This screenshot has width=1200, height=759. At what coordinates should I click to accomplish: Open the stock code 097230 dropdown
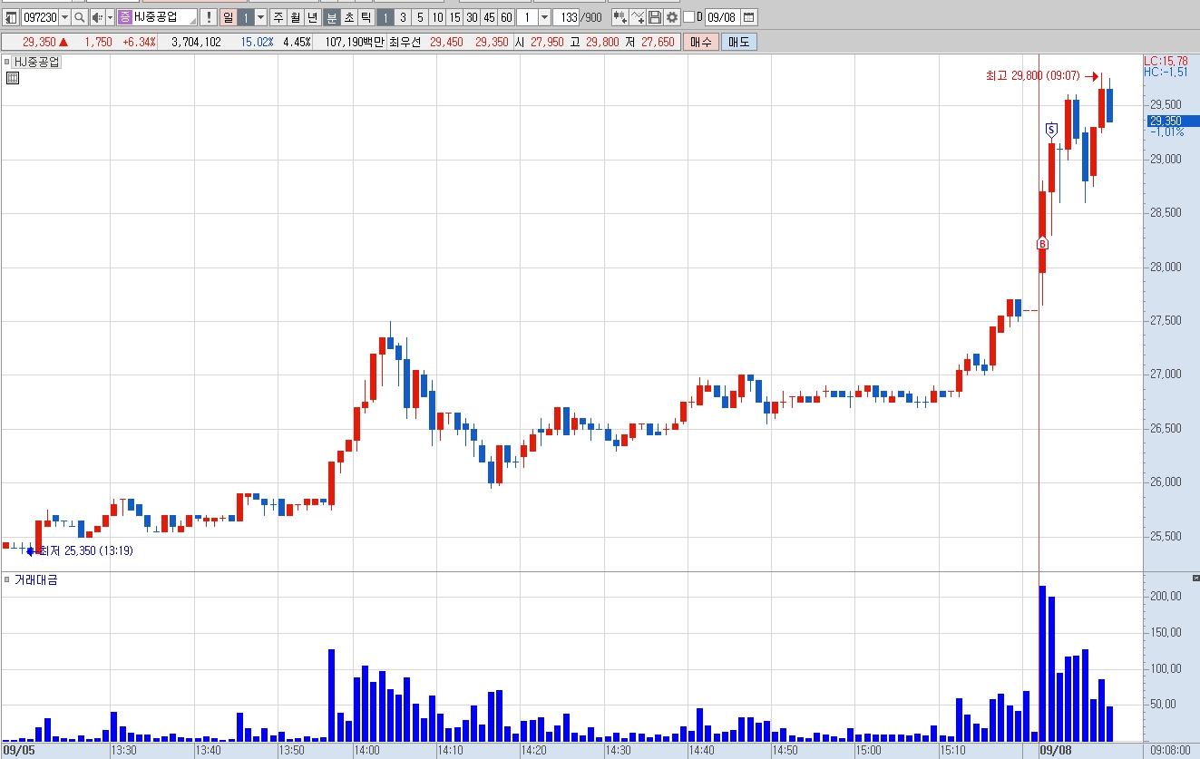(64, 17)
